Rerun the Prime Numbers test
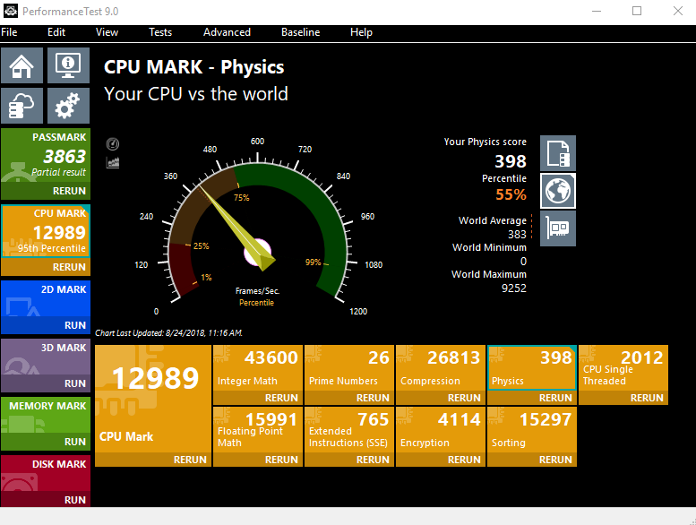The image size is (696, 525). pos(373,398)
